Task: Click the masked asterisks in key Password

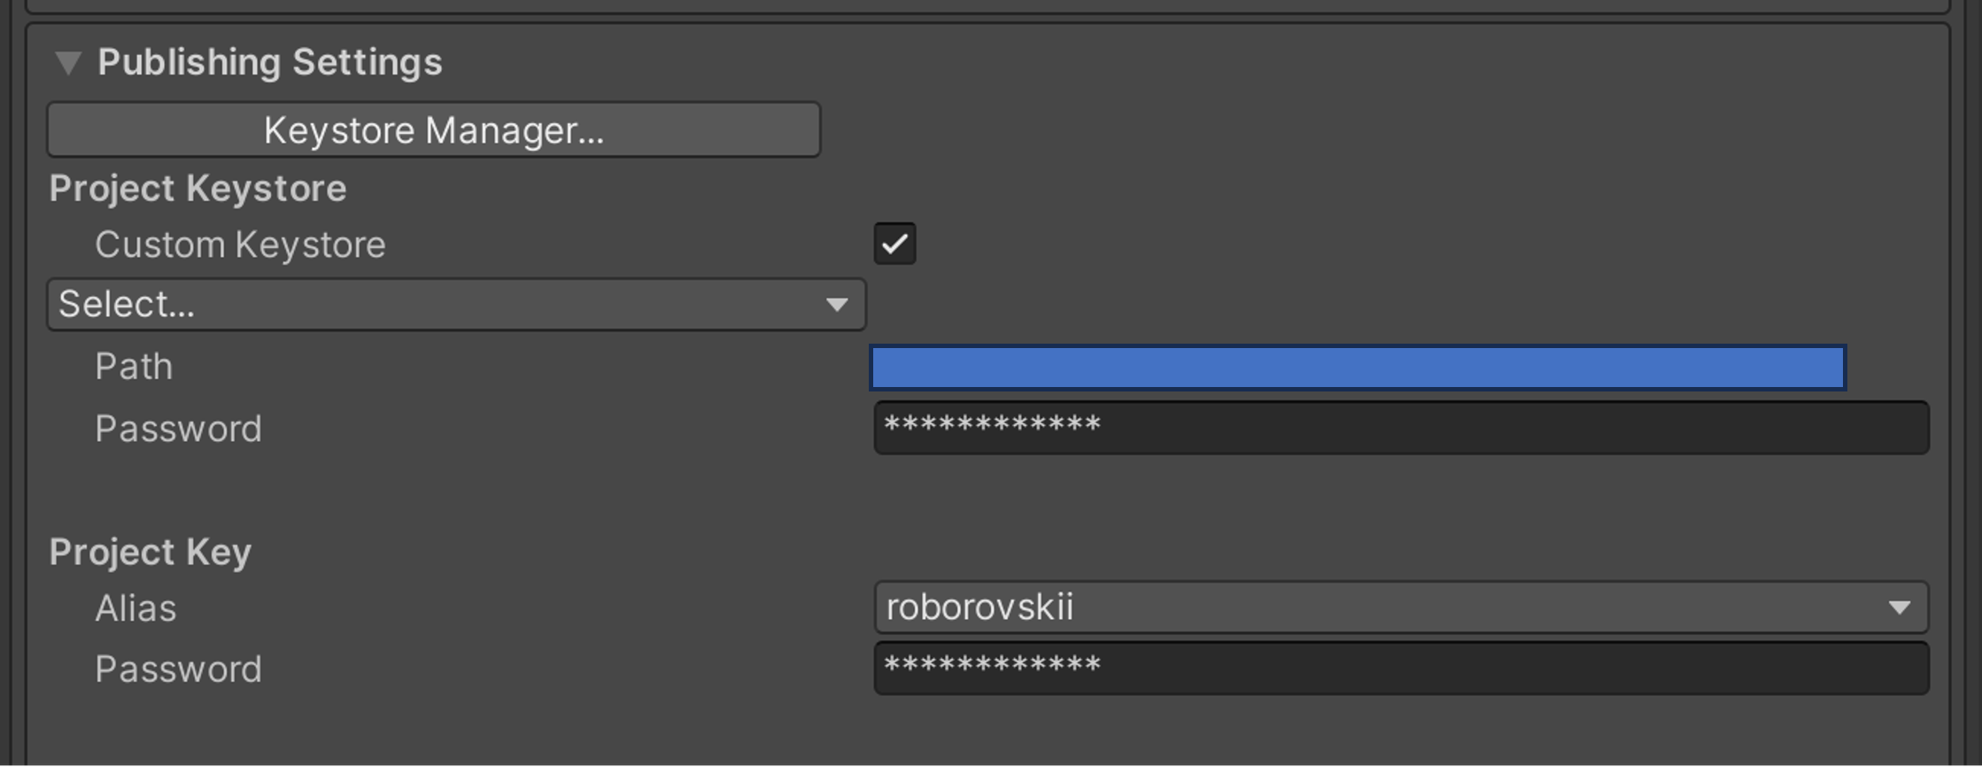Action: click(992, 665)
